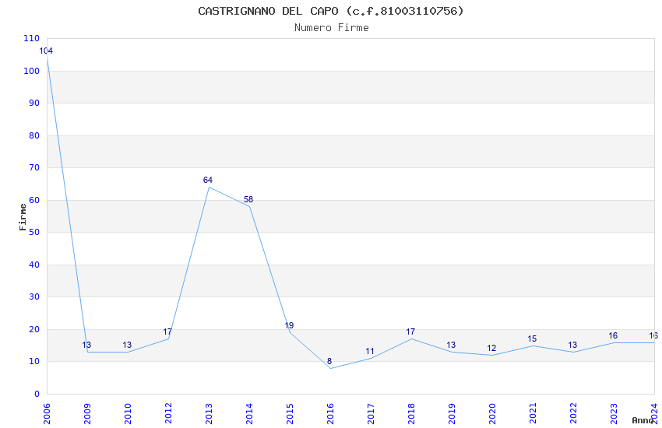Select the 12 data label for 2020
Image resolution: width=662 pixels, height=428 pixels.
(491, 349)
